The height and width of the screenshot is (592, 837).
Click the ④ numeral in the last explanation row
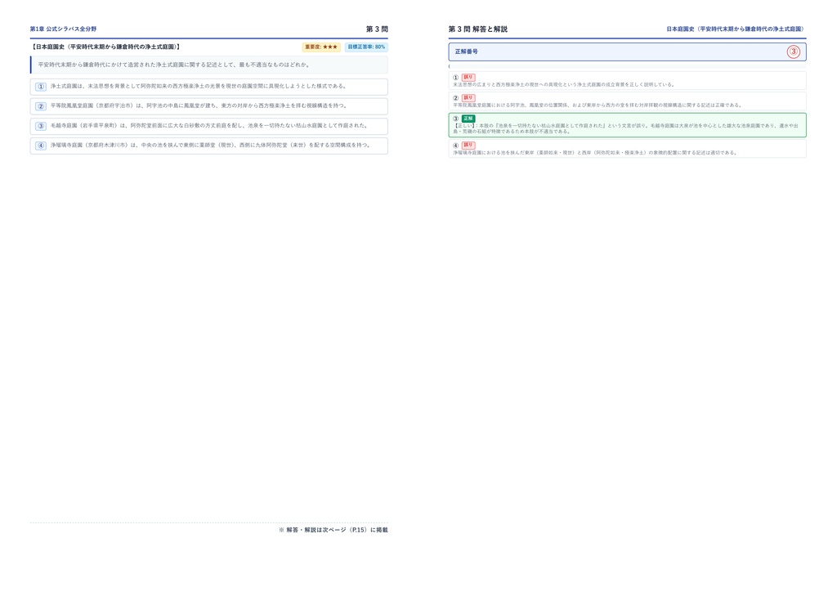(x=456, y=146)
